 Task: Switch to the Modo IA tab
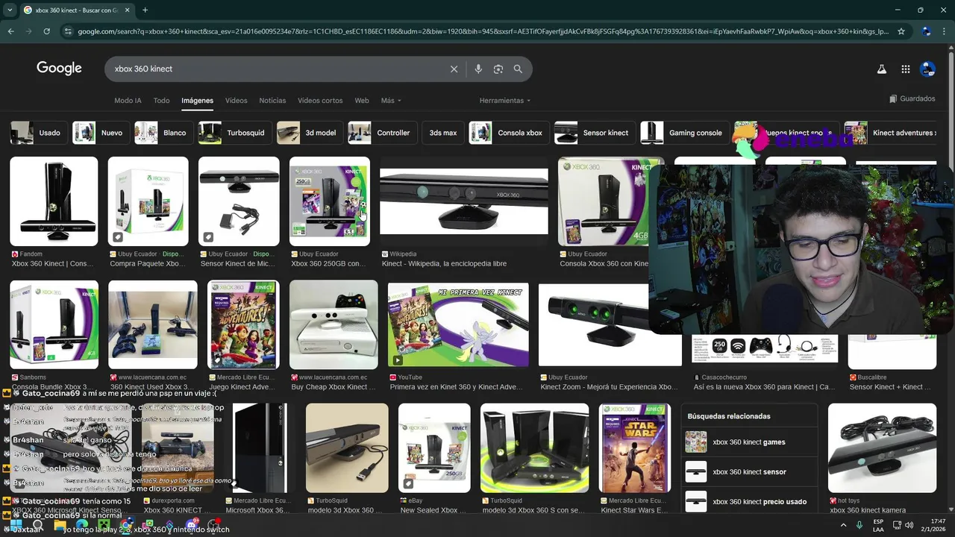[128, 101]
